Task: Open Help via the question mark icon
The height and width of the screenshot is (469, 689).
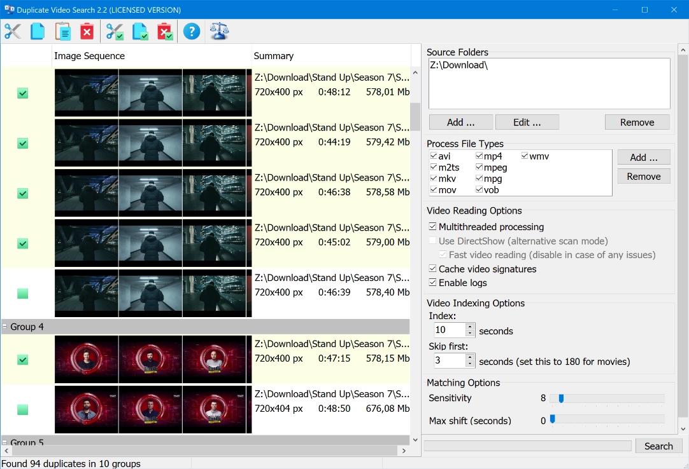Action: (x=191, y=31)
